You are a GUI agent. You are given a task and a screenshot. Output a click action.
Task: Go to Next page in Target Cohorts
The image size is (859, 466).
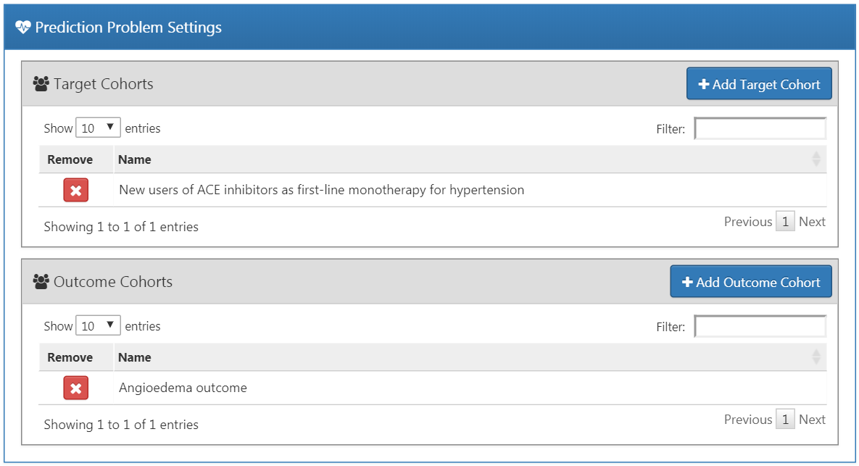tap(812, 222)
